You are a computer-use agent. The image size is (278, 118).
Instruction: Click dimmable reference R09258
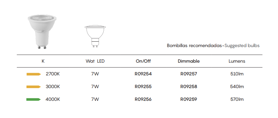point(189,87)
